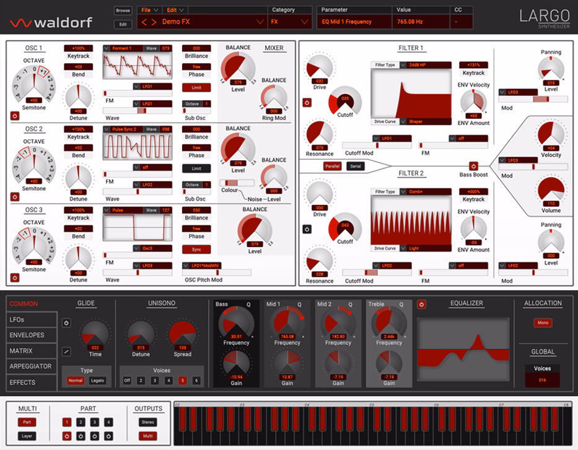578x450 pixels.
Task: Toggle the Equalizer power button
Action: (422, 304)
